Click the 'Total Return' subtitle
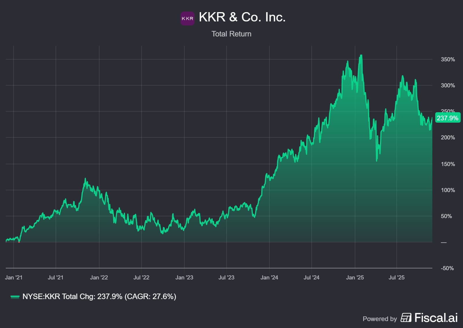463x328 pixels. coord(231,34)
